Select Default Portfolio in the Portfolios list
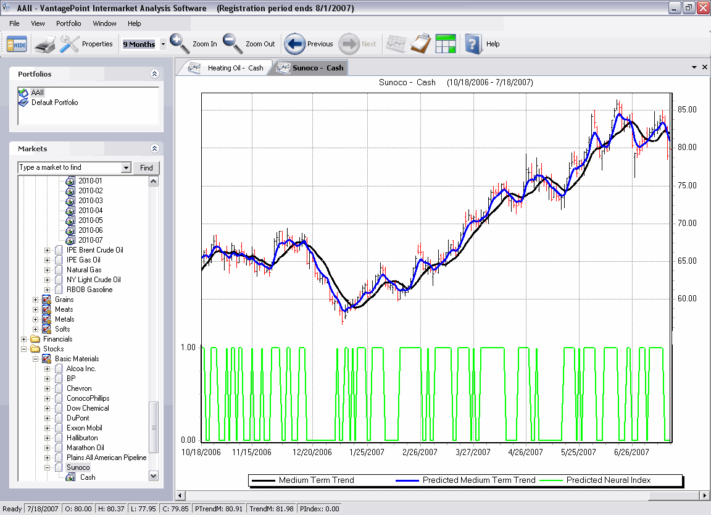Viewport: 711px width, 515px height. click(54, 103)
